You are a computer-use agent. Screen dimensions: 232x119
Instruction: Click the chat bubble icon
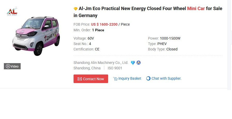pyautogui.click(x=148, y=78)
